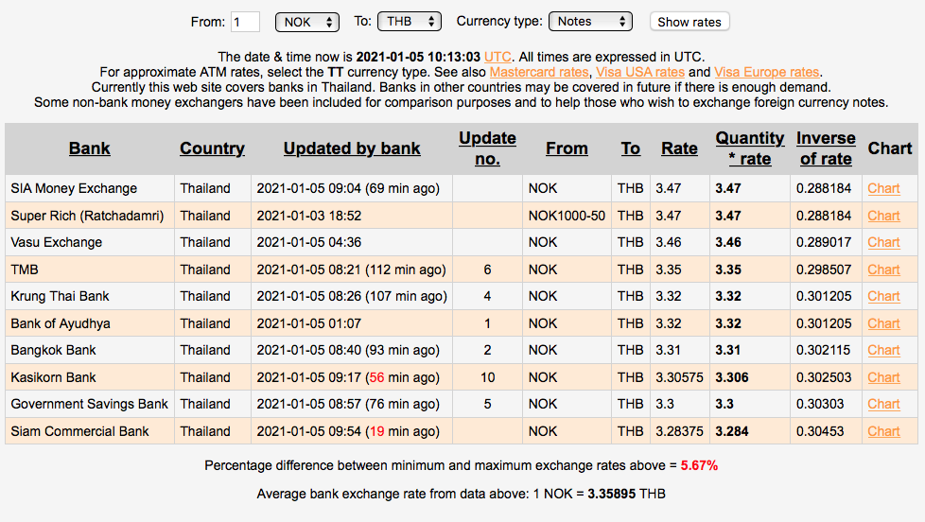Open the Visa Europe rates link
Screen dimensions: 925x522
pyautogui.click(x=766, y=72)
